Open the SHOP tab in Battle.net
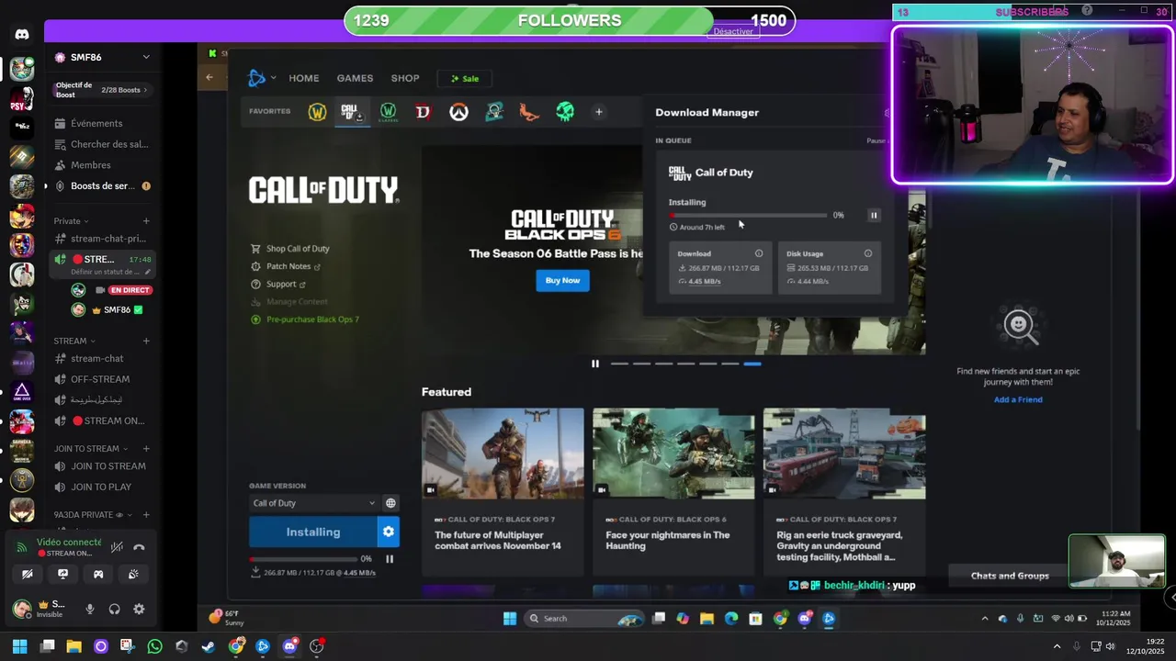The image size is (1176, 661). 405,78
